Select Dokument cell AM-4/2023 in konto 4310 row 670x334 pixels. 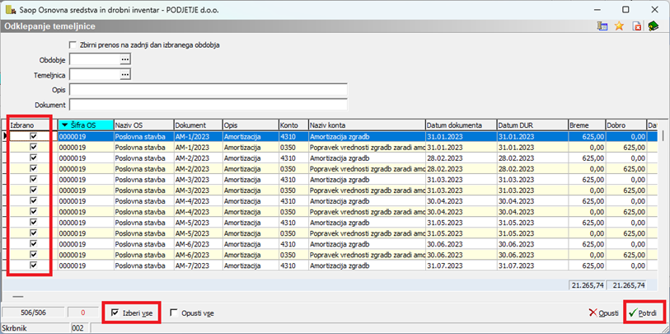(x=198, y=200)
